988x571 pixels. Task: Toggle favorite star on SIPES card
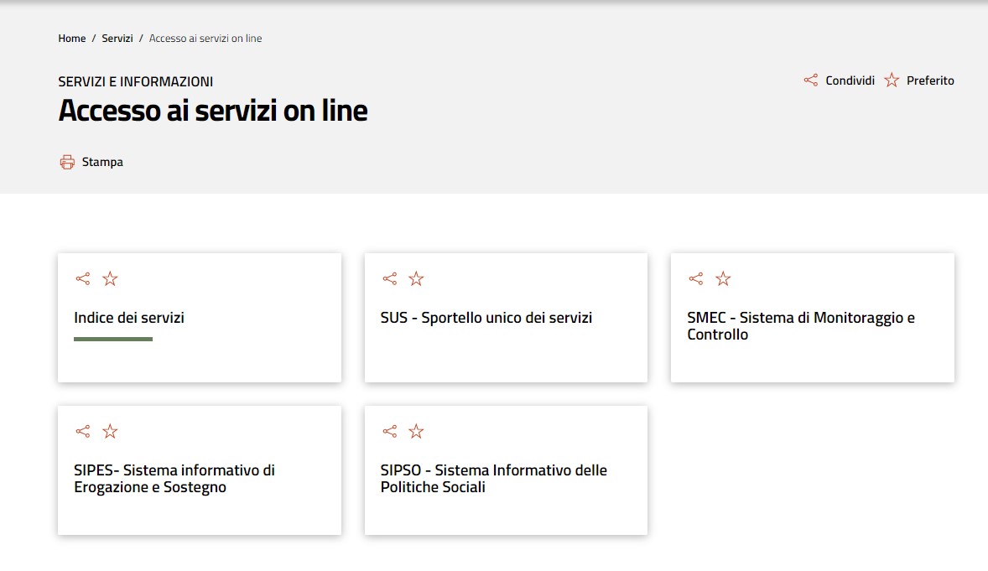tap(110, 432)
